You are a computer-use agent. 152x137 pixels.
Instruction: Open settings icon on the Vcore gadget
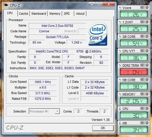[142, 7]
